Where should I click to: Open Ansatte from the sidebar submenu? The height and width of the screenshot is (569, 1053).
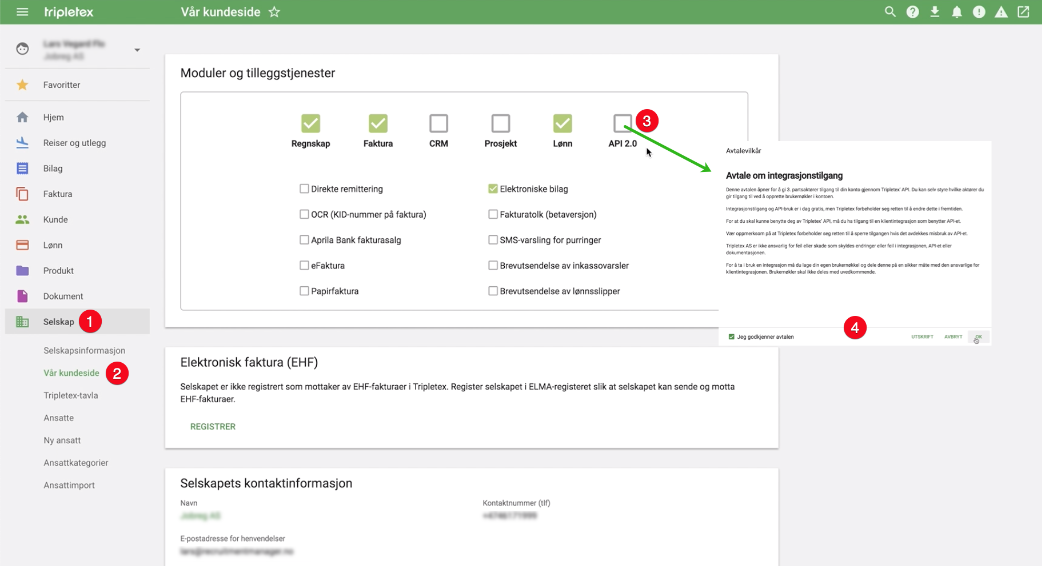(x=58, y=418)
